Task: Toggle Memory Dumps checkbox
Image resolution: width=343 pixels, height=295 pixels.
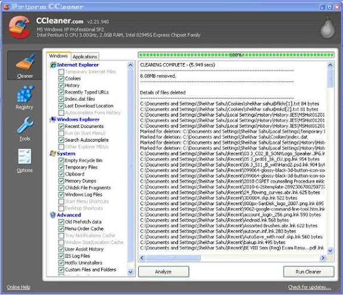Action: (x=61, y=181)
